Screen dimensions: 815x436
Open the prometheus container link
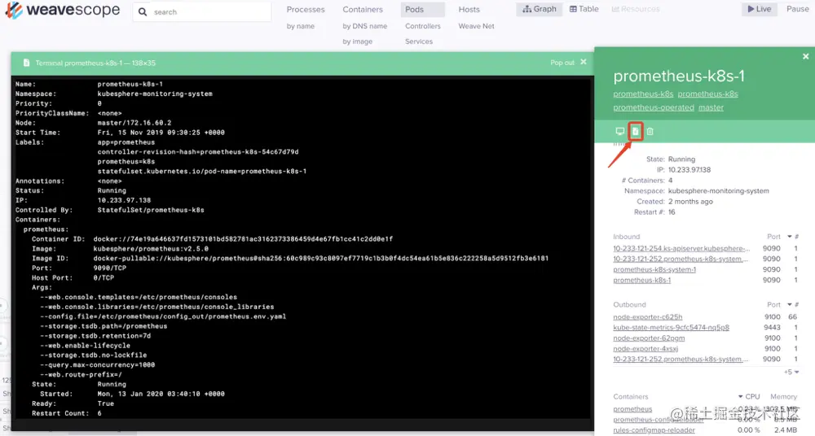click(x=632, y=409)
